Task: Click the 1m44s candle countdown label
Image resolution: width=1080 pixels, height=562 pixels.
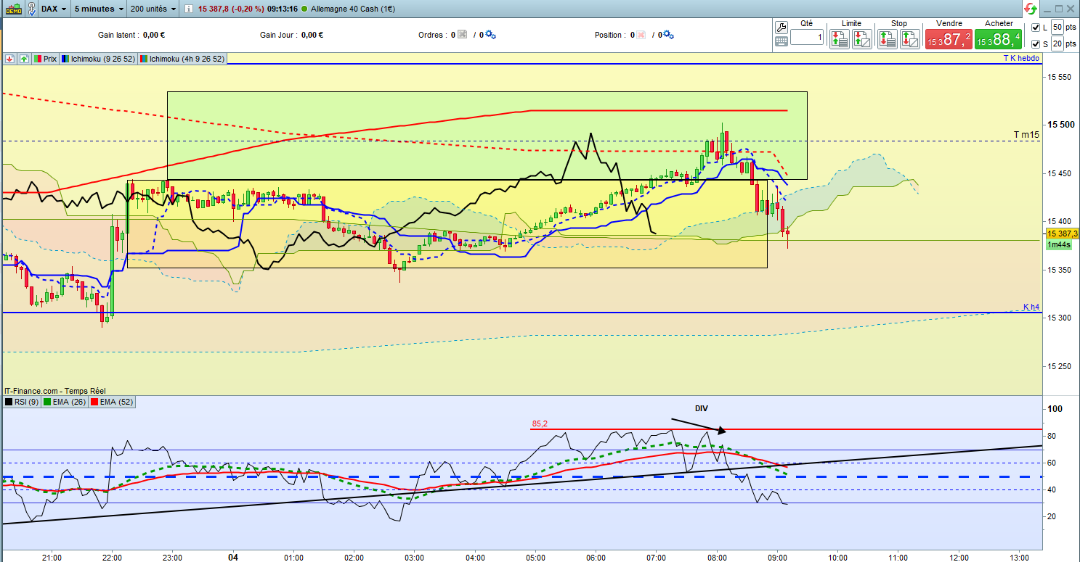Action: click(1060, 245)
